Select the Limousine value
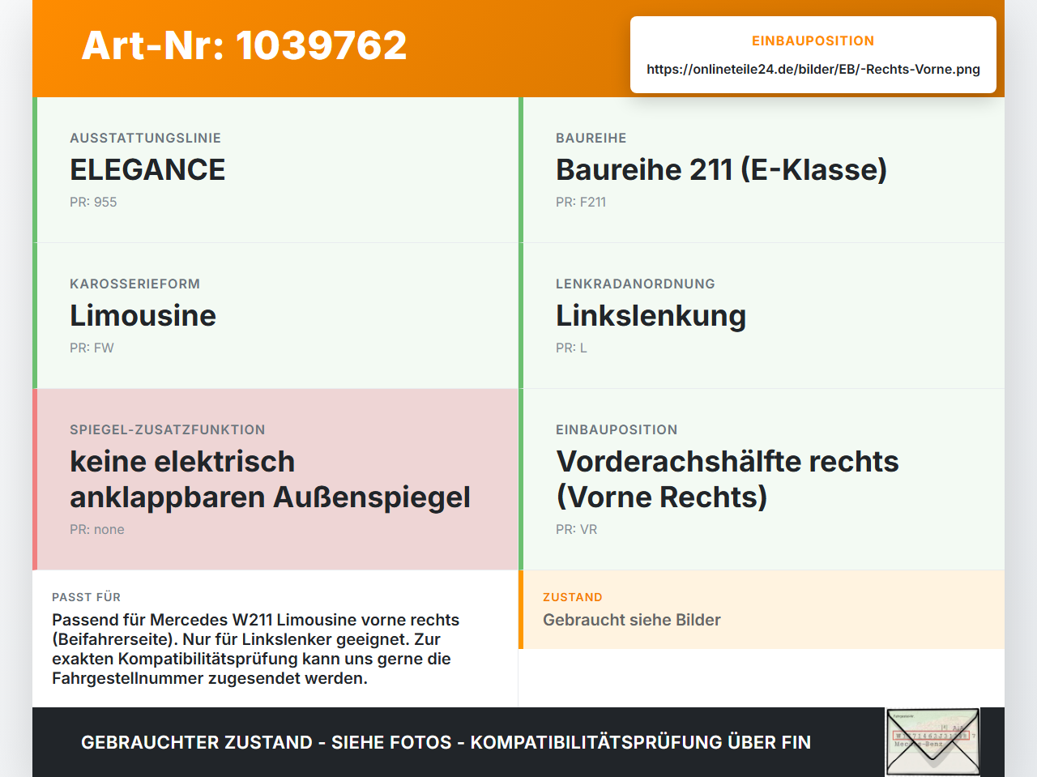This screenshot has height=777, width=1037. pyautogui.click(x=143, y=315)
